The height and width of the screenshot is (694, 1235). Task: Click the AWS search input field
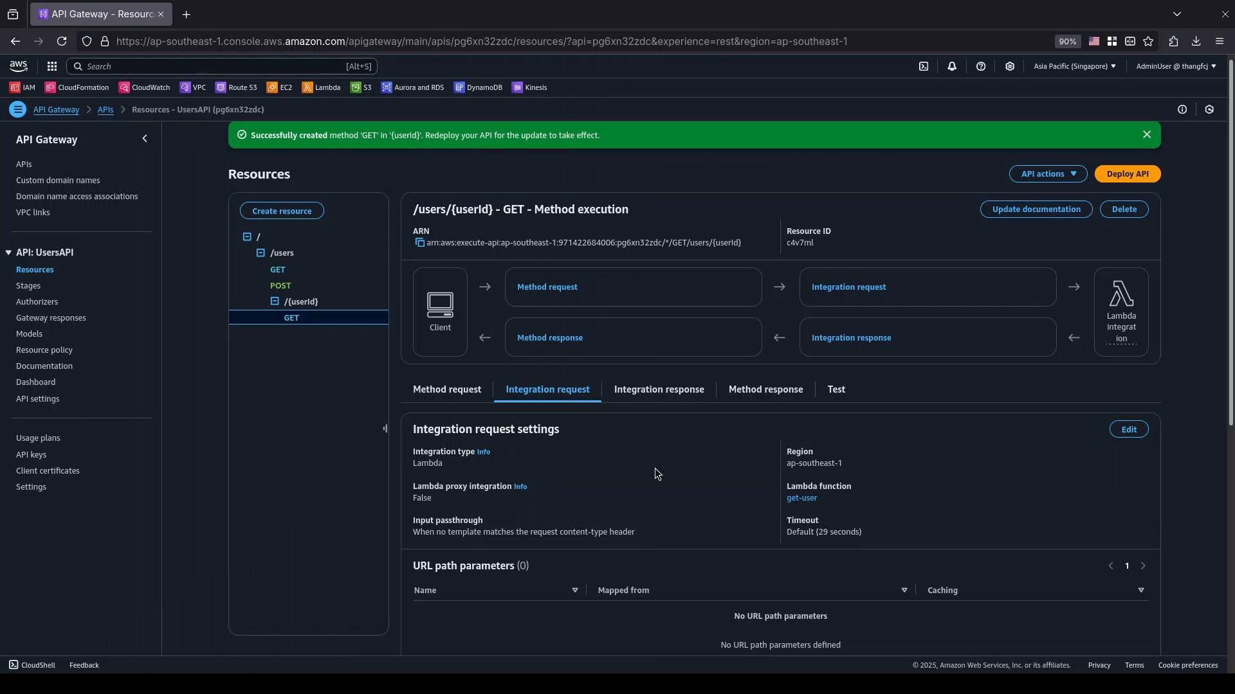(222, 66)
